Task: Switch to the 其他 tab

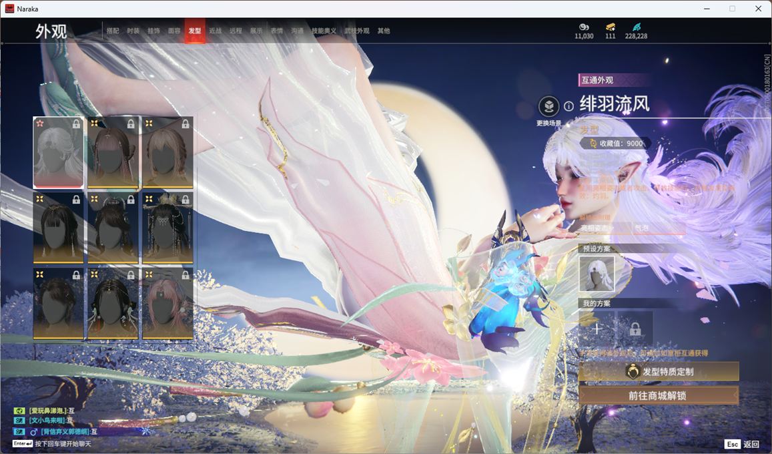Action: 384,31
